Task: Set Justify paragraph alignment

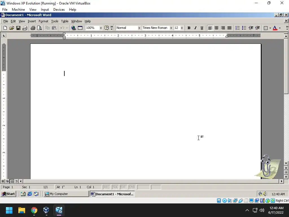Action: [x=229, y=28]
